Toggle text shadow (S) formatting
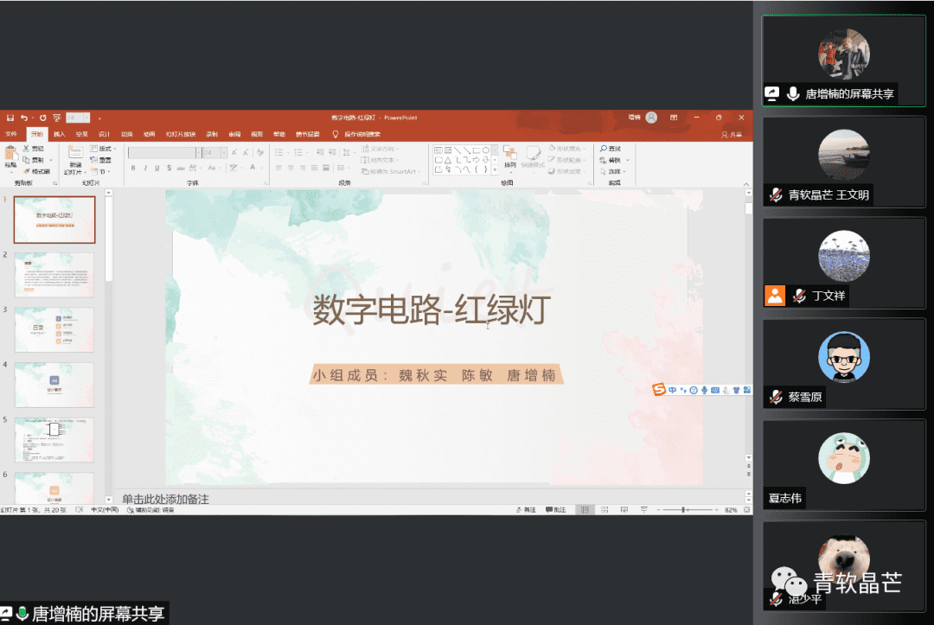This screenshot has height=625, width=934. pyautogui.click(x=170, y=168)
